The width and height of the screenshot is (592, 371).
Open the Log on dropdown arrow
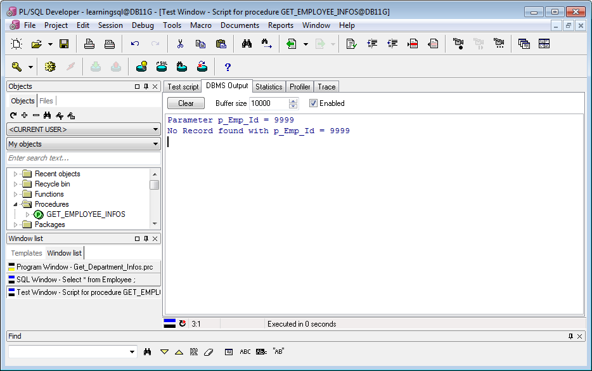click(30, 67)
